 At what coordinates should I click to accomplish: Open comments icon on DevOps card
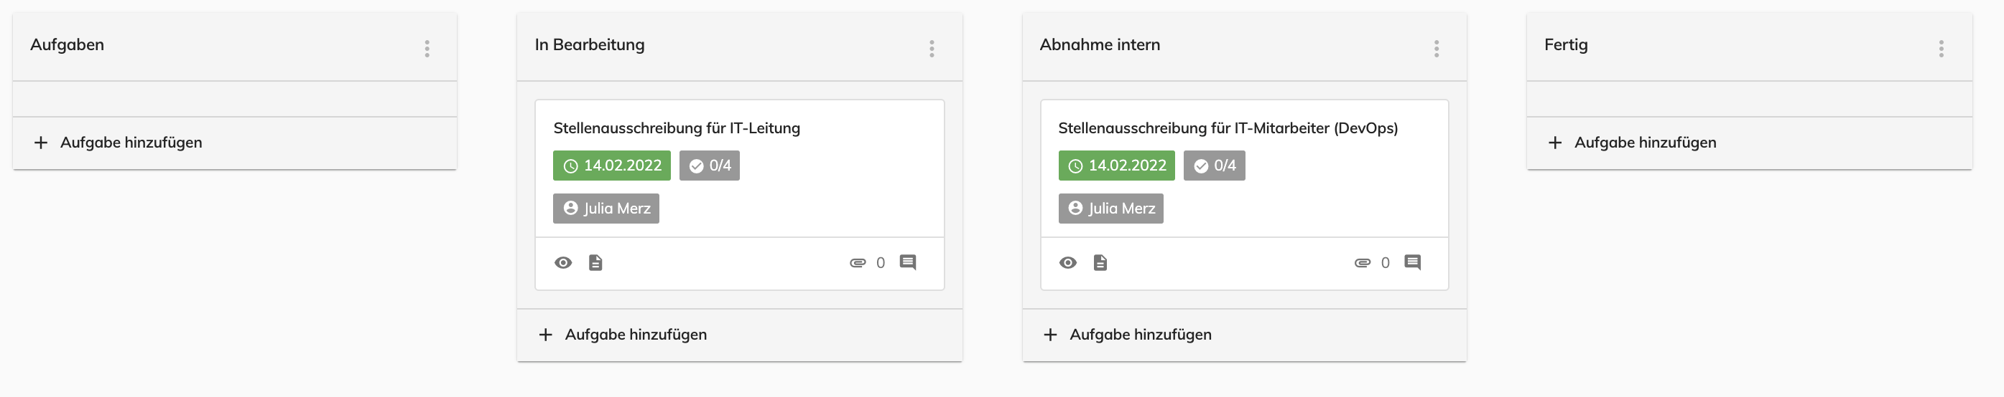click(x=1413, y=262)
